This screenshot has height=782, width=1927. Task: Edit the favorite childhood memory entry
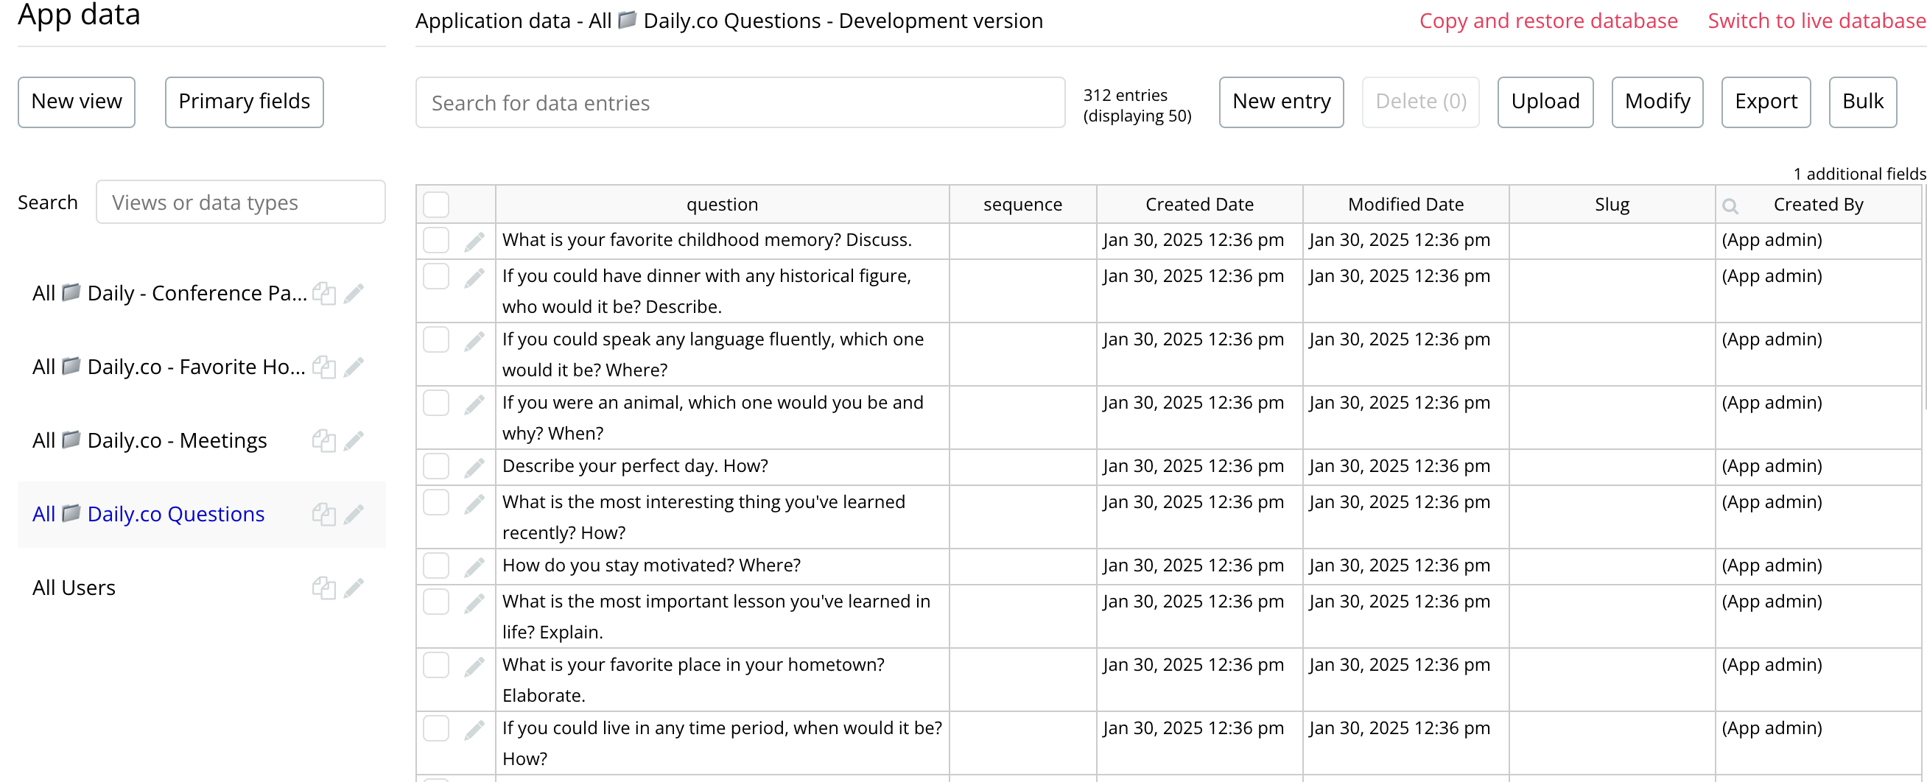click(x=474, y=241)
